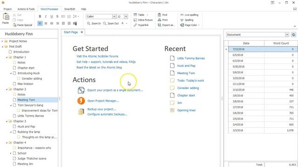Open Find tool
The height and width of the screenshot is (167, 298).
pyautogui.click(x=163, y=15)
